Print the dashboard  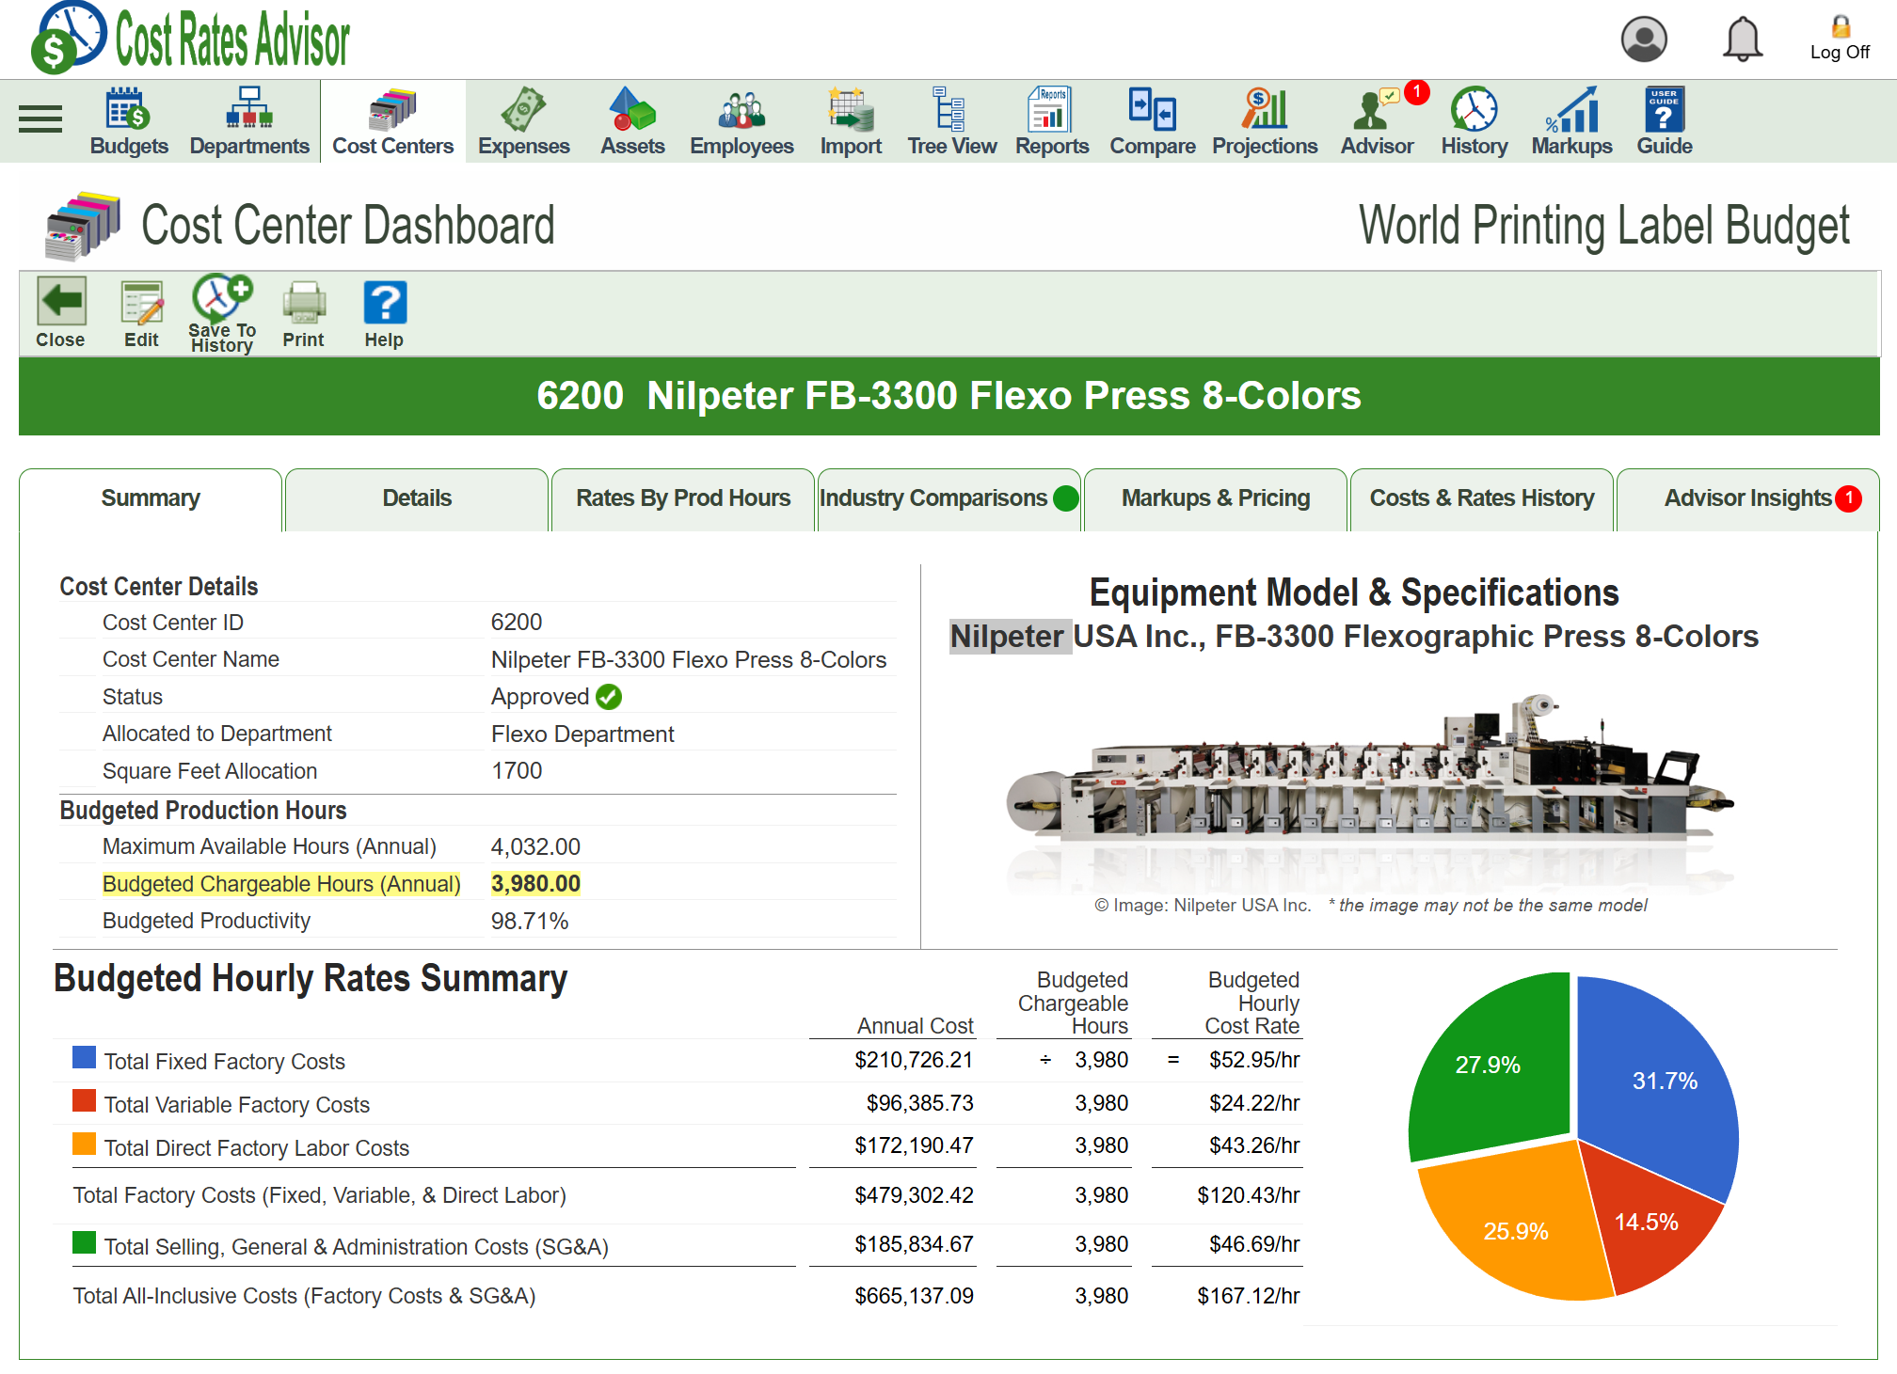tap(303, 313)
